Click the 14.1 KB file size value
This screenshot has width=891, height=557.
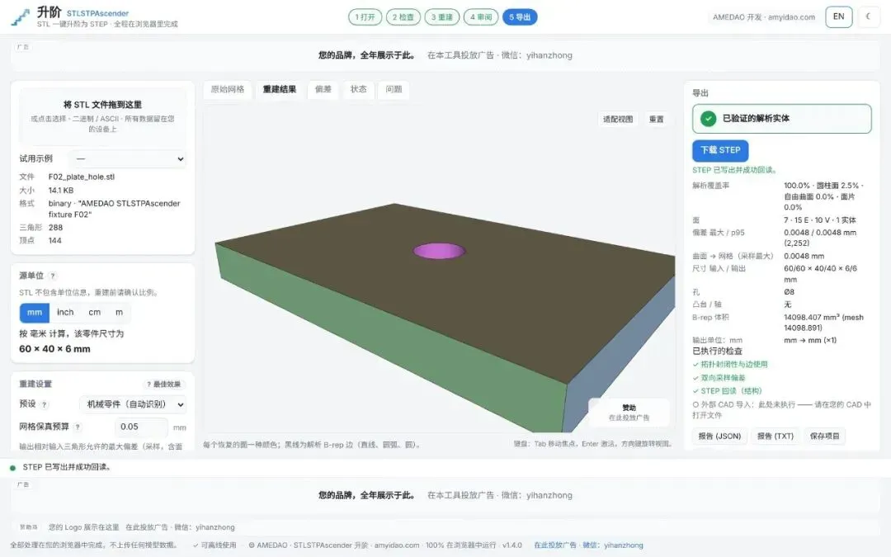(61, 191)
